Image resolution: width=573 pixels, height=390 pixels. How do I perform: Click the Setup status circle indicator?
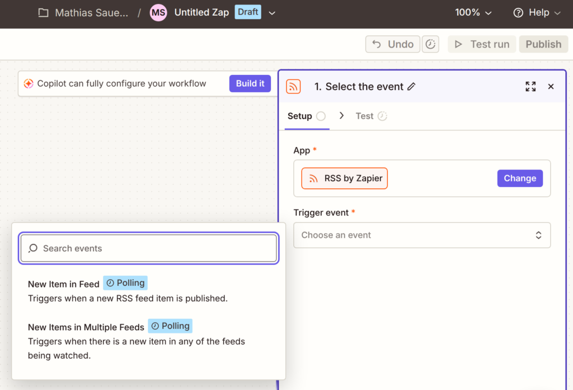321,116
